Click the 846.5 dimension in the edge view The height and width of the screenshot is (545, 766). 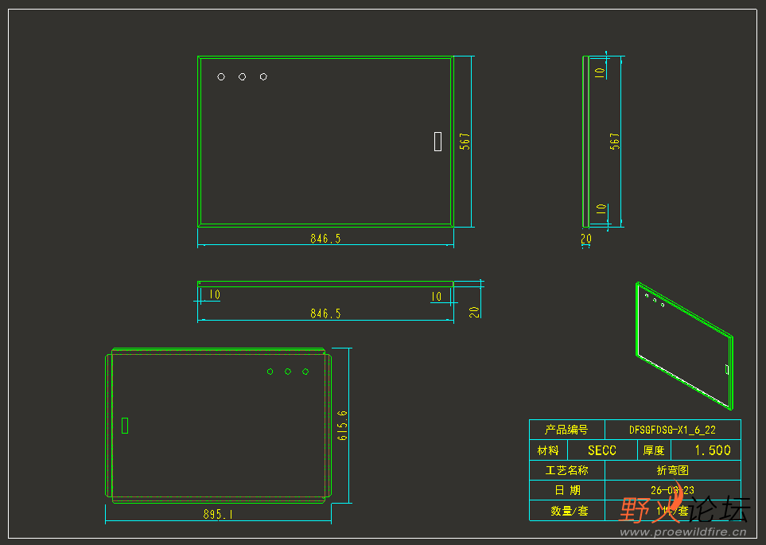[325, 313]
